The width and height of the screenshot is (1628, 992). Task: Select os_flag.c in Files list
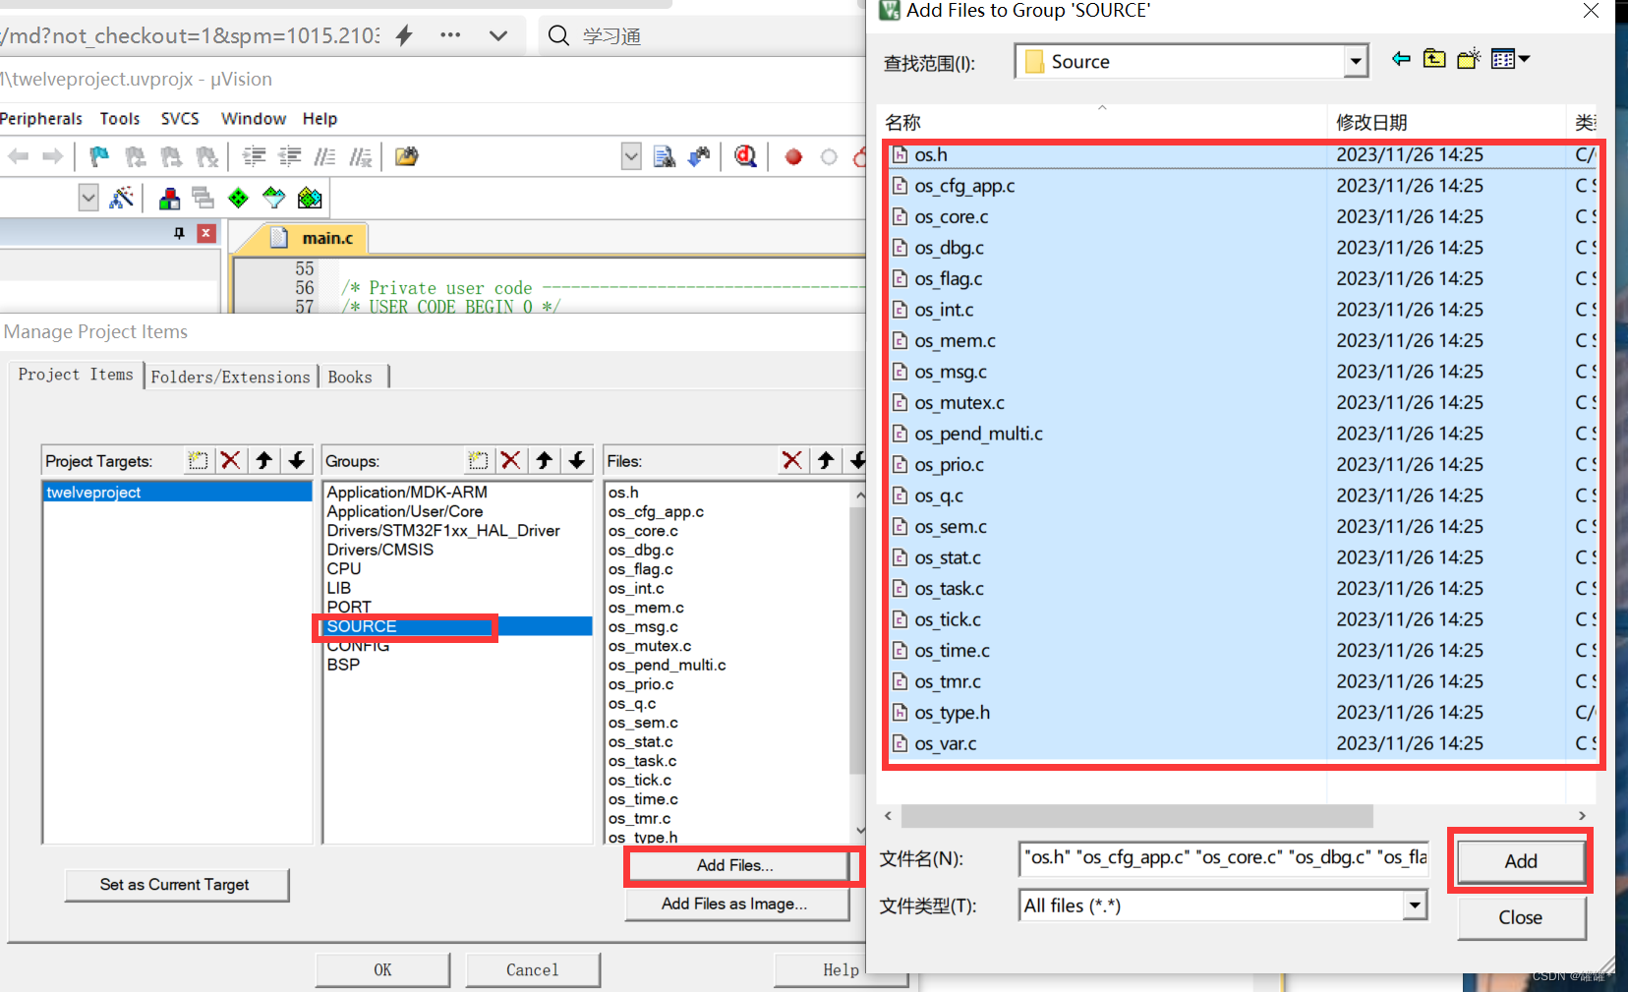(x=640, y=569)
